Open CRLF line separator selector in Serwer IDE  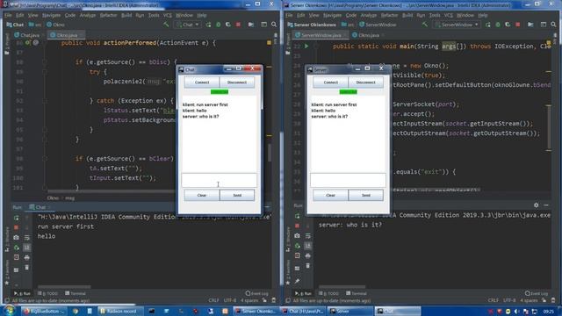[493, 300]
